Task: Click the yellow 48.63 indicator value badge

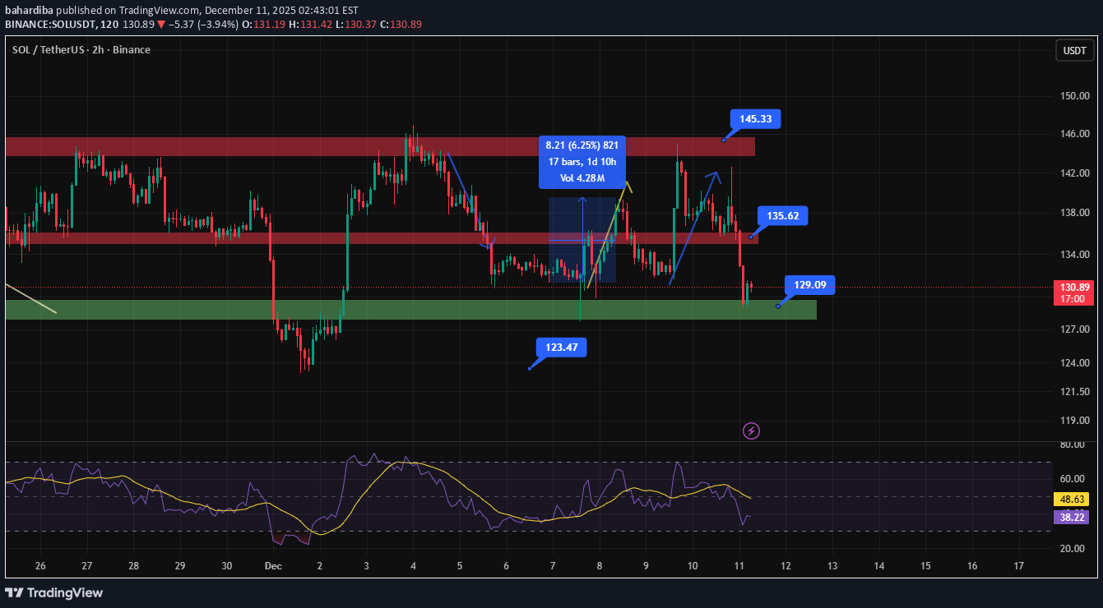Action: pyautogui.click(x=1072, y=498)
